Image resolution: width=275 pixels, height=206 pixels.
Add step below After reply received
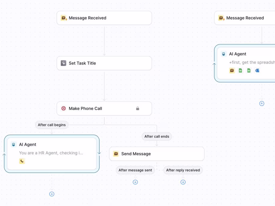(183, 182)
